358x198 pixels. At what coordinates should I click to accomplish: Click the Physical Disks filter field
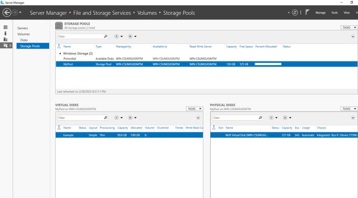click(x=235, y=118)
